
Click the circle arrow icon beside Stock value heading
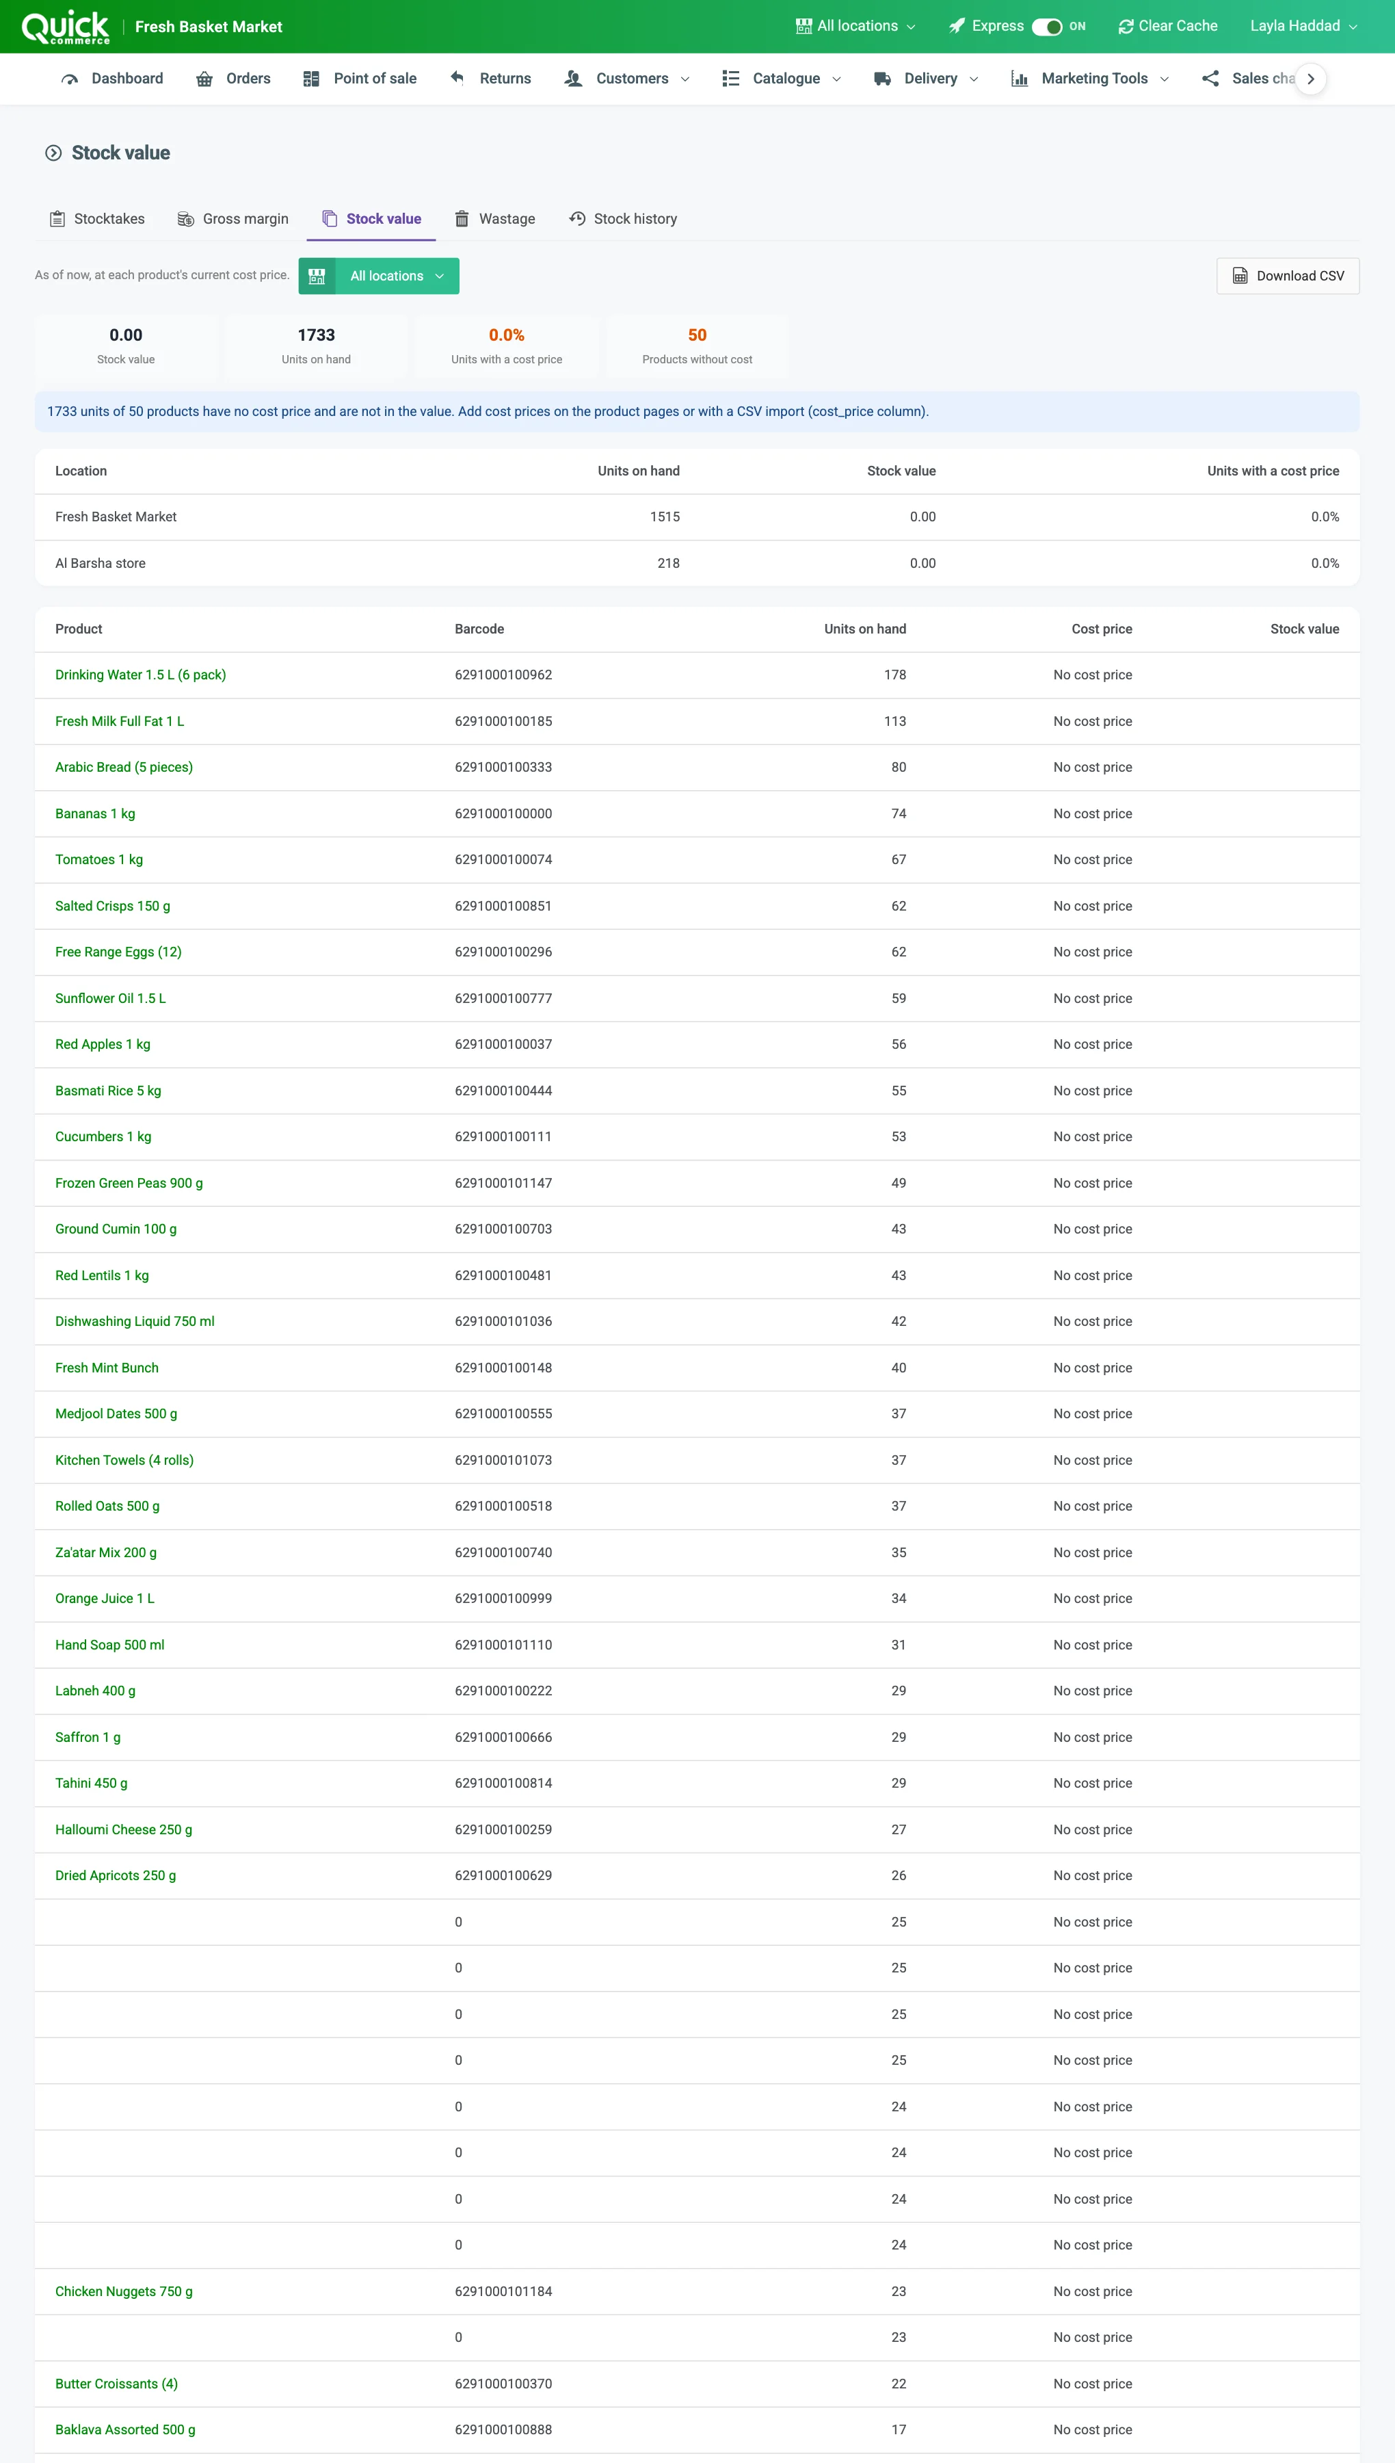pos(53,153)
